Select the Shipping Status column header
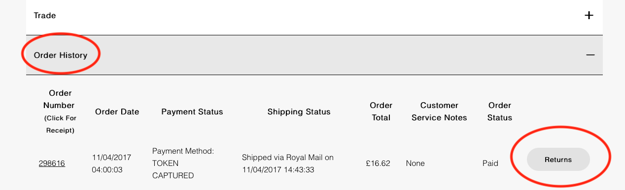 point(299,111)
